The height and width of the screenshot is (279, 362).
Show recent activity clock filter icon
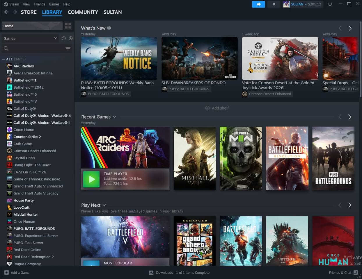click(x=64, y=38)
